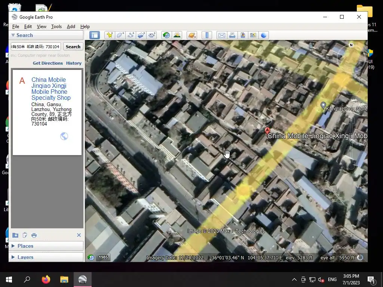The height and width of the screenshot is (287, 383).
Task: View in Google Maps icon
Action: click(253, 35)
